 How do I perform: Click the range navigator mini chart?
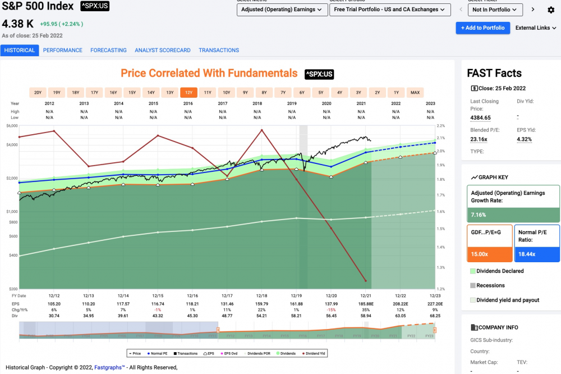(x=227, y=330)
